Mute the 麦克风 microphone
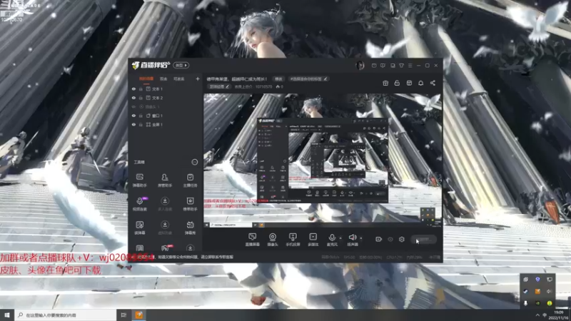The height and width of the screenshot is (321, 571). coord(332,237)
